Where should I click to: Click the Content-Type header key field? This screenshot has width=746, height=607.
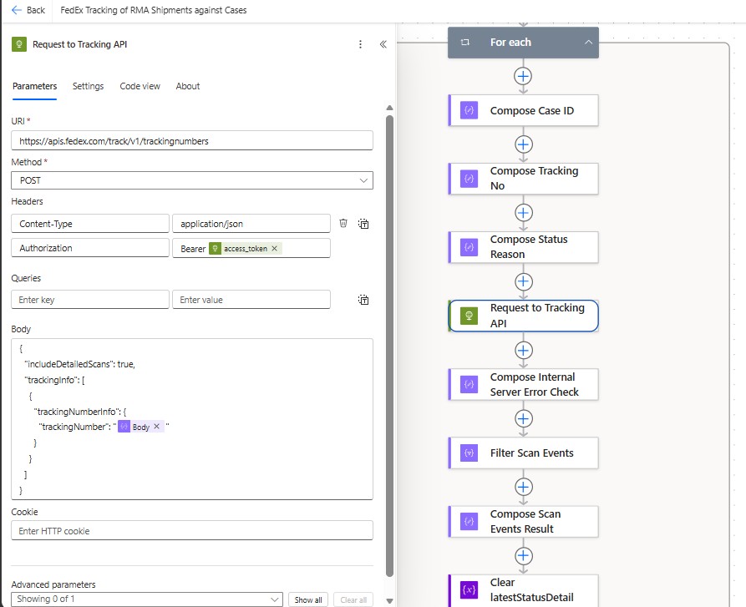[90, 224]
